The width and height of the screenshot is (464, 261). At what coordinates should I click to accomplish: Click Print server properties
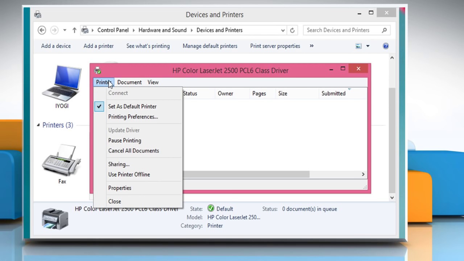275,46
